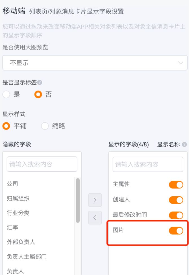This screenshot has height=275, width=189.
Task: Disable the 最后修改时间 switch
Action: click(176, 215)
